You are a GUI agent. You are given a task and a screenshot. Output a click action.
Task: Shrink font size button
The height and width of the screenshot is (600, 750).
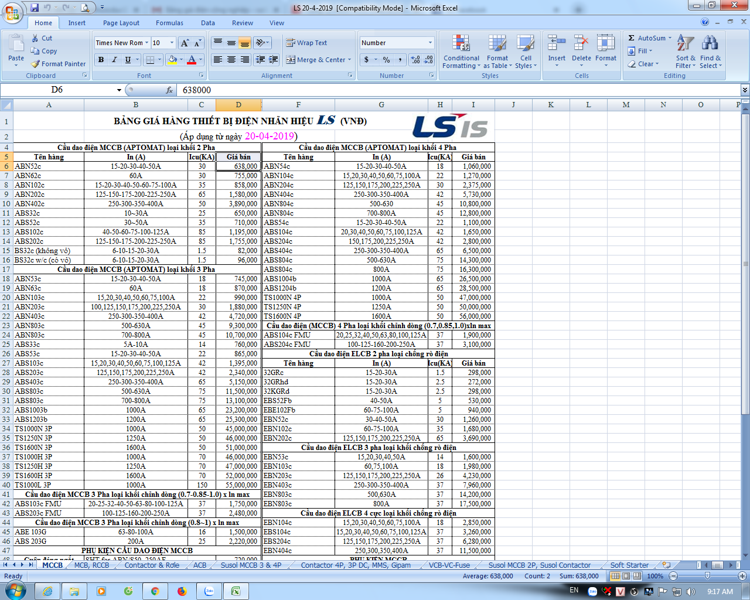click(197, 43)
